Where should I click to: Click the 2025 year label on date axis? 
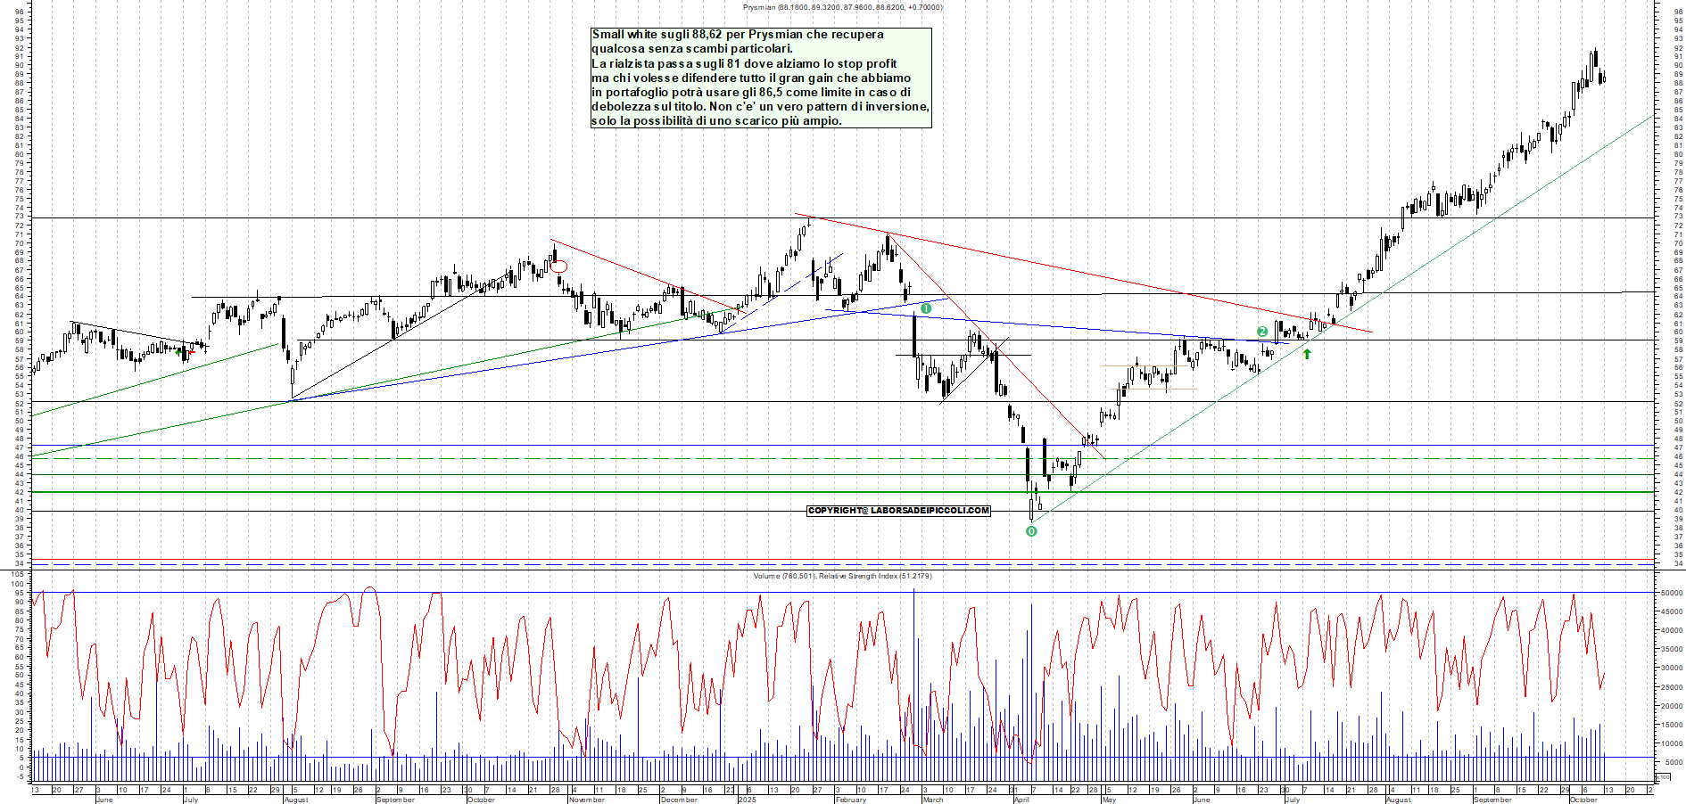[747, 800]
